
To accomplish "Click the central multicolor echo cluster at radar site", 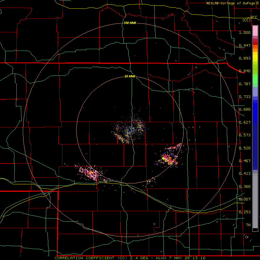I will [x=129, y=129].
